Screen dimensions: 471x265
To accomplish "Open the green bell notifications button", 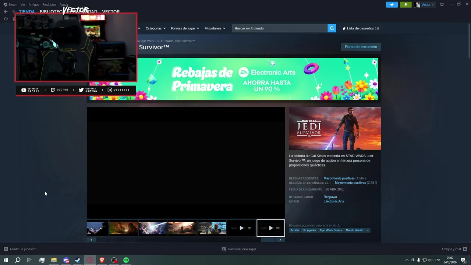I will pyautogui.click(x=406, y=4).
